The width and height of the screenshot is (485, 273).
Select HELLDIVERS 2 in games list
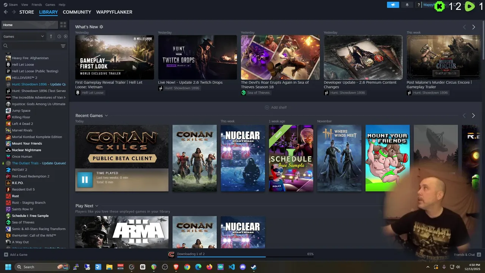[x=25, y=78]
